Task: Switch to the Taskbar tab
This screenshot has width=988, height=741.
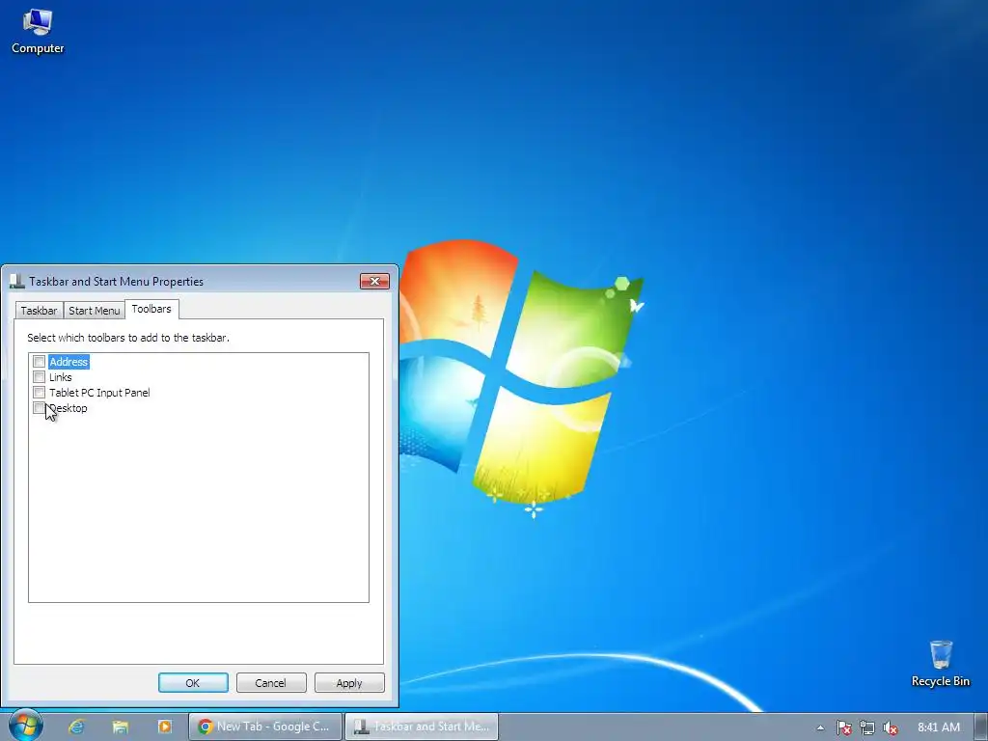Action: point(39,311)
